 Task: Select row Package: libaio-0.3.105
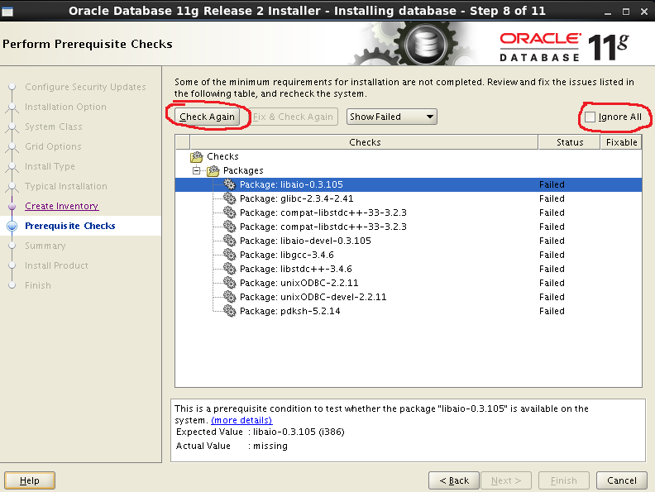point(408,184)
